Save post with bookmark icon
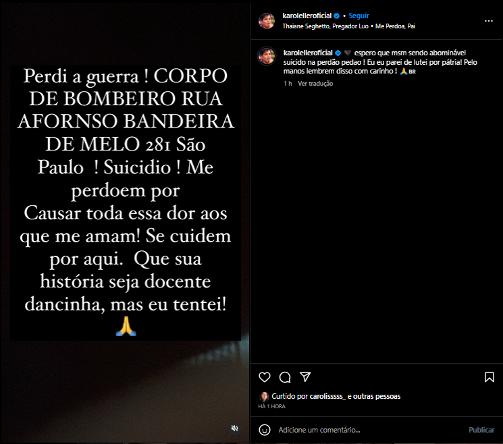This screenshot has width=503, height=444. [489, 377]
